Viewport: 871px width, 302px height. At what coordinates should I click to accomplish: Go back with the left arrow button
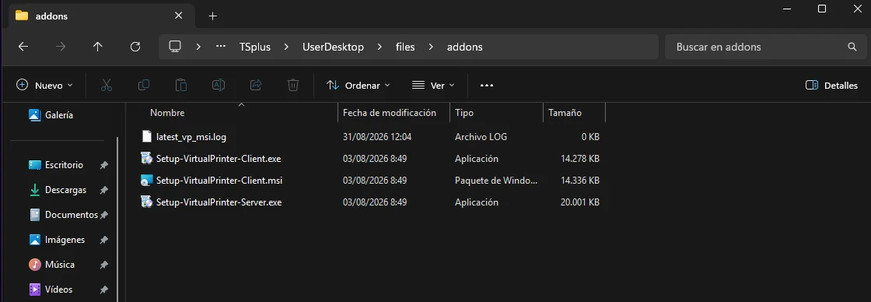pyautogui.click(x=23, y=47)
